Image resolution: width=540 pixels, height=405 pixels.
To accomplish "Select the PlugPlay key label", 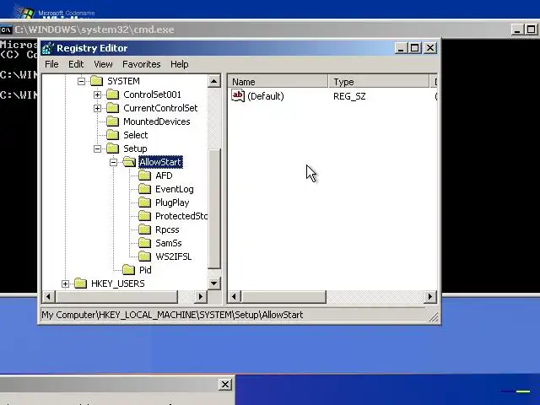I will coord(172,202).
